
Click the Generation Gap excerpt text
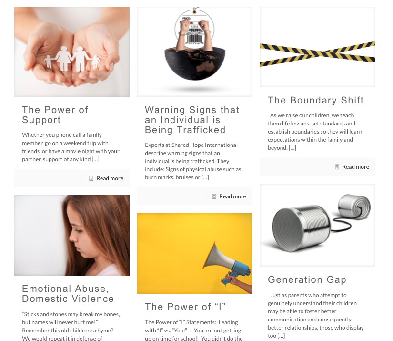(316, 315)
